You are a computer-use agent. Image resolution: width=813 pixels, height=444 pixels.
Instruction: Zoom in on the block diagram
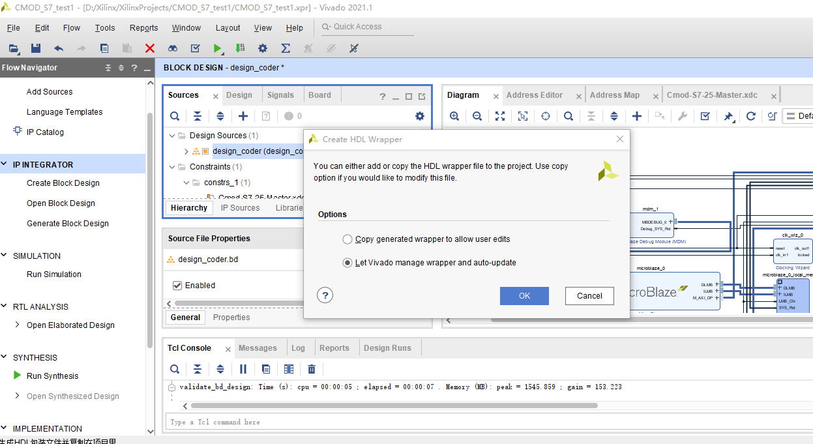tap(454, 116)
